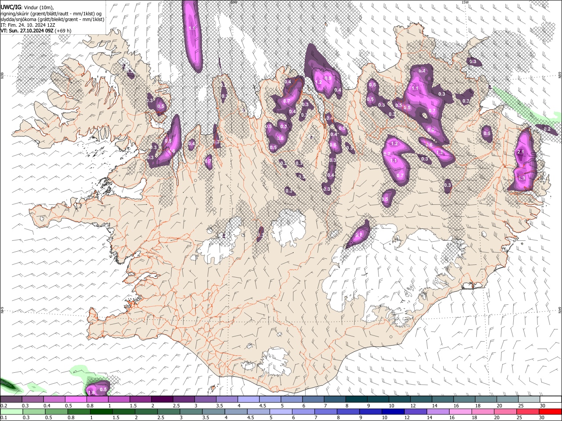Select the crimson rain swatch at 25
562x421 pixels.
(x=528, y=411)
